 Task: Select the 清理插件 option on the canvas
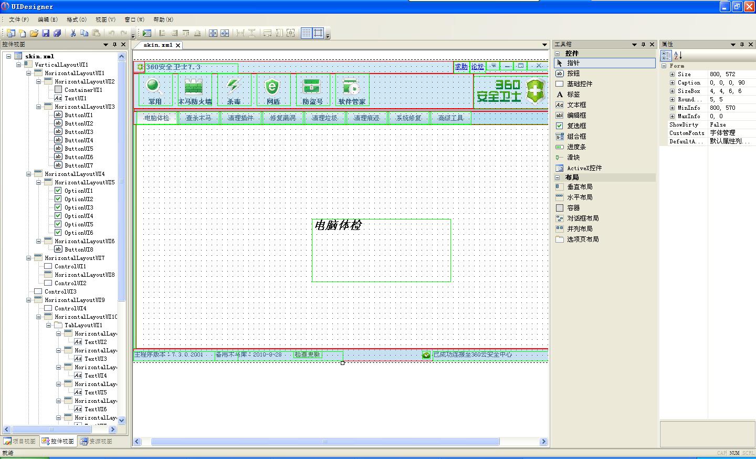pos(240,118)
